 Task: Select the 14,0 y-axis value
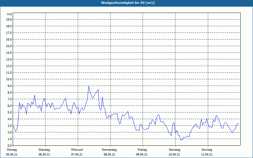9,52
